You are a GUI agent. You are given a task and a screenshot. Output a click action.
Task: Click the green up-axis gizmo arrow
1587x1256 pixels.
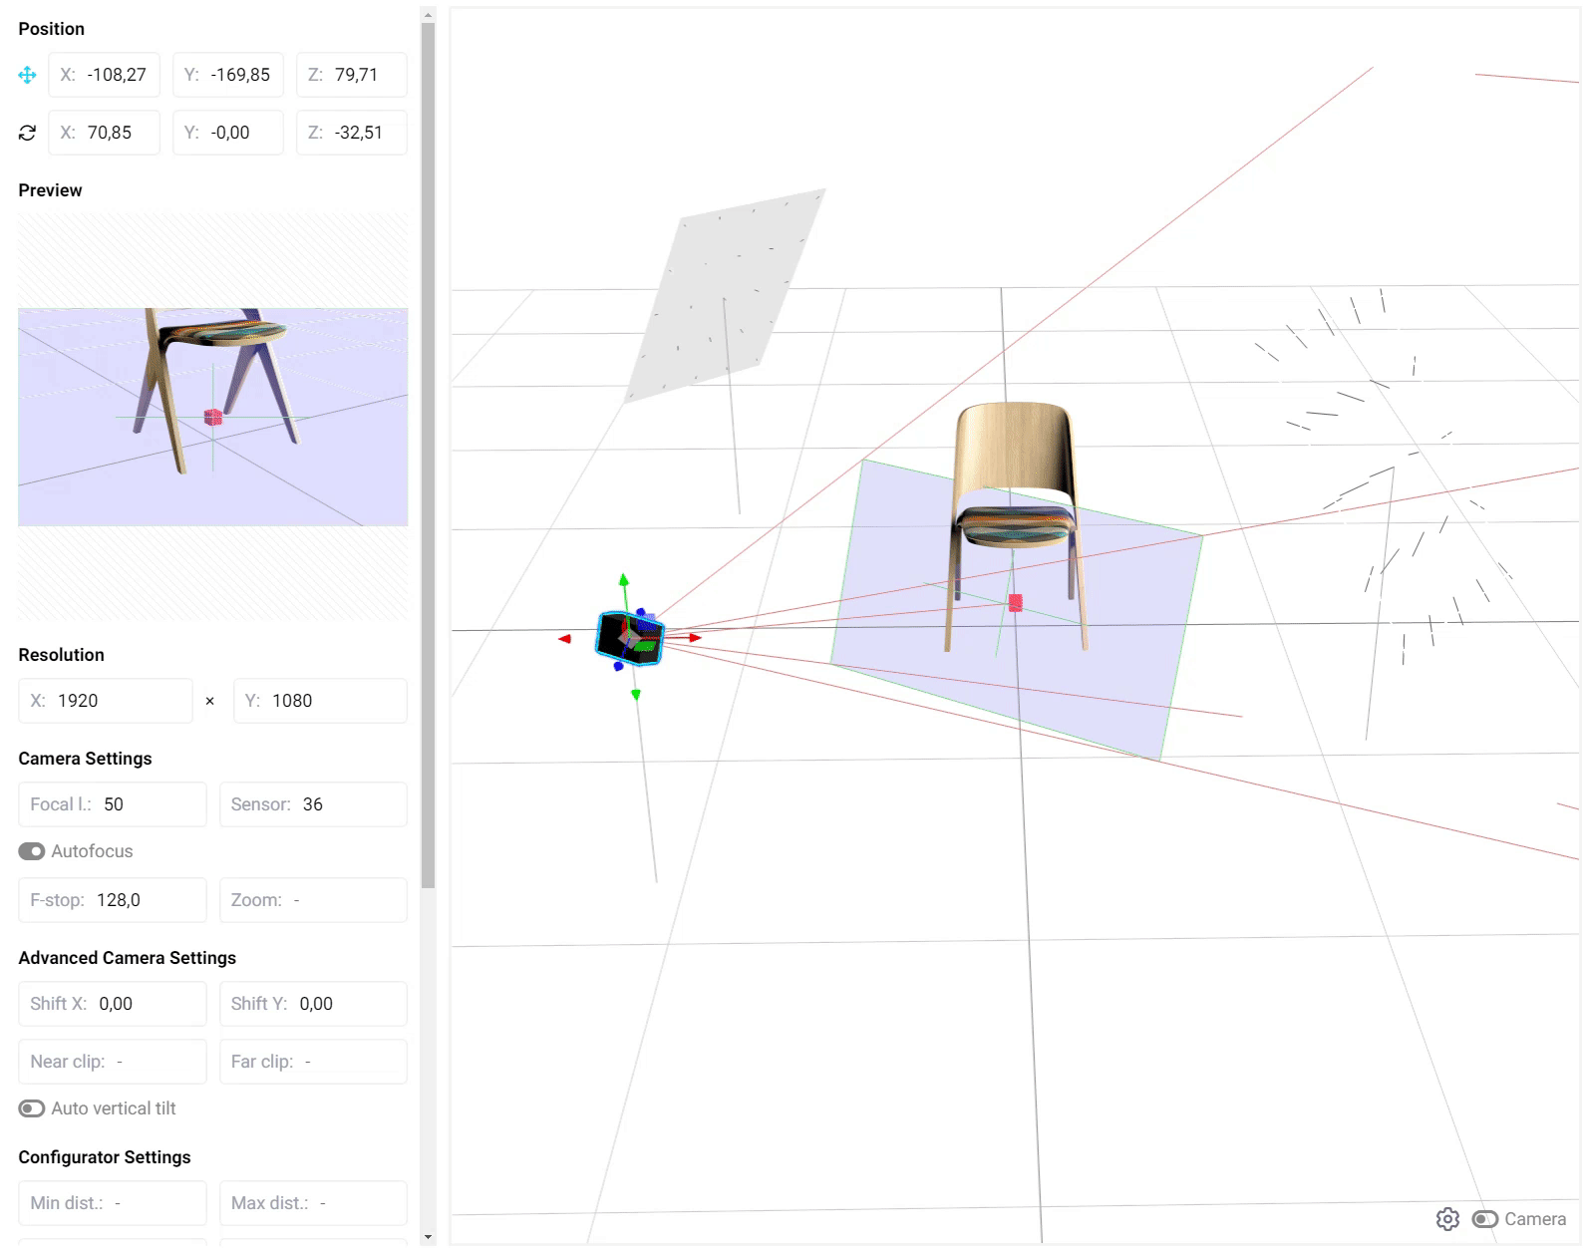pos(624,580)
